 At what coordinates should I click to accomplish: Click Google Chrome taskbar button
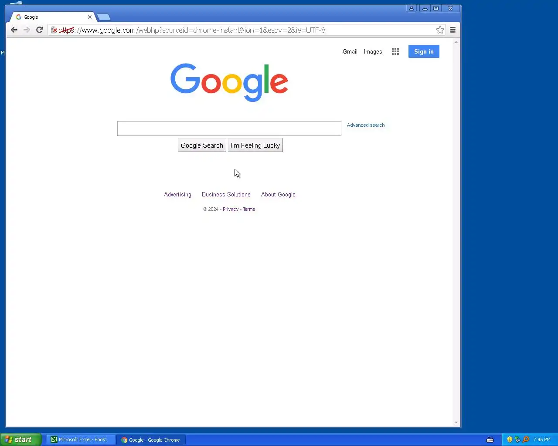[151, 440]
